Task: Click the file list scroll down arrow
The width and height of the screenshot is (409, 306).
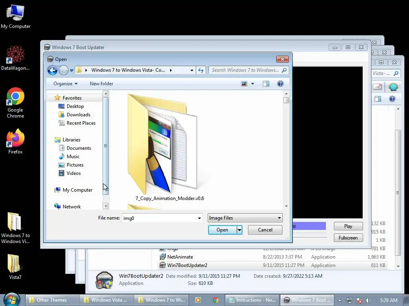Action: point(286,206)
